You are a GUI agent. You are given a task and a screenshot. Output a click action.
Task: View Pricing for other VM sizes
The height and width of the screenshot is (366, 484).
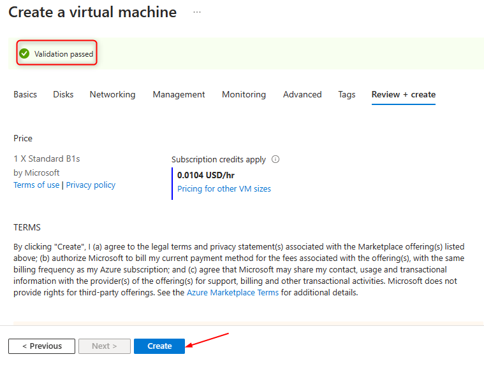224,189
